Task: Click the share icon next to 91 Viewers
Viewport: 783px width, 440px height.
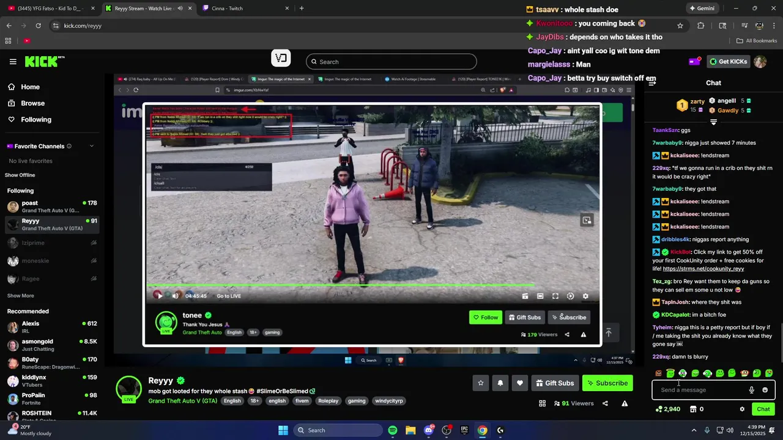Action: pyautogui.click(x=605, y=403)
